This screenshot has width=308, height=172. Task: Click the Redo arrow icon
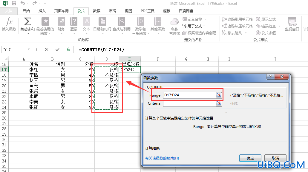[35, 3]
